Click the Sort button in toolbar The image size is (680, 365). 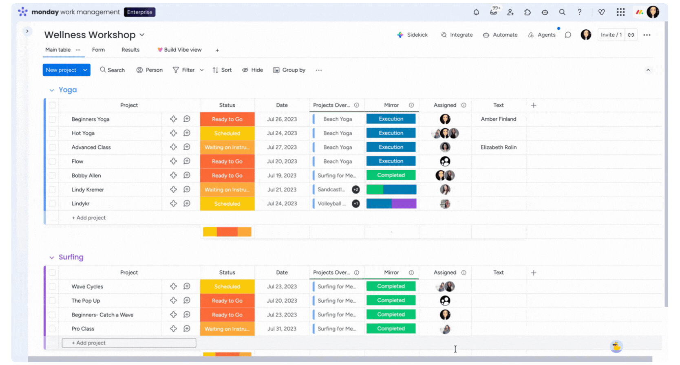coord(222,70)
